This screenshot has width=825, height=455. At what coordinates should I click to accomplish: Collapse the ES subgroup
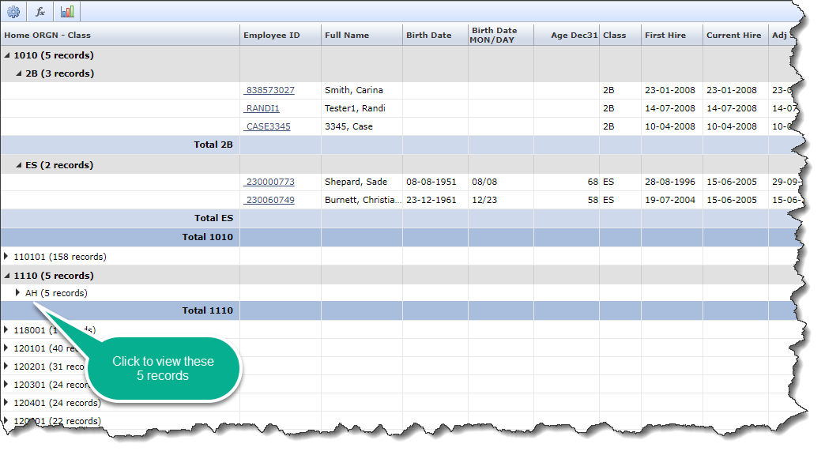[20, 165]
